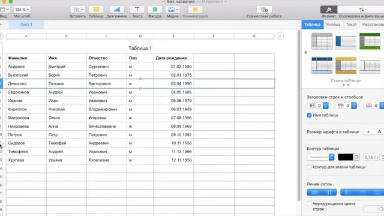Switch to the Таблица inspector tab
This screenshot has width=384, height=216.
click(312, 25)
